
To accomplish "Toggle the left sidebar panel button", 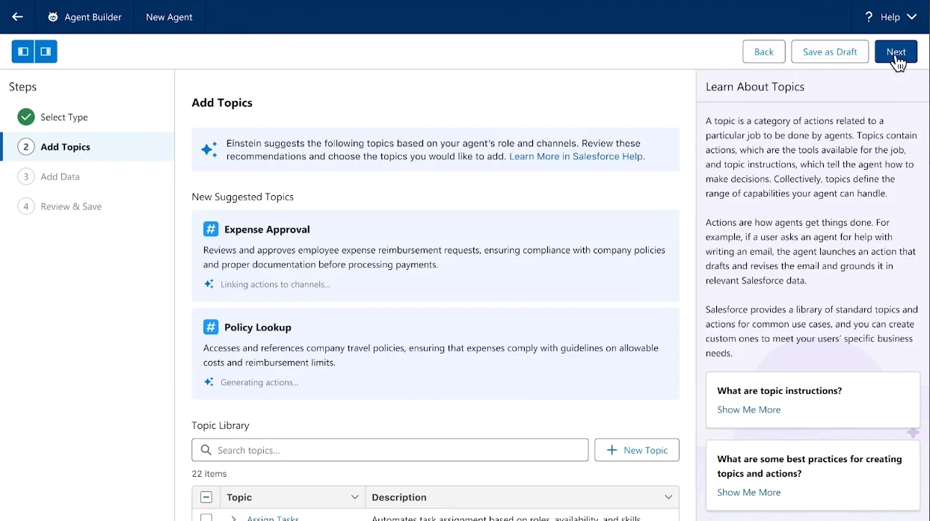I will pos(23,52).
